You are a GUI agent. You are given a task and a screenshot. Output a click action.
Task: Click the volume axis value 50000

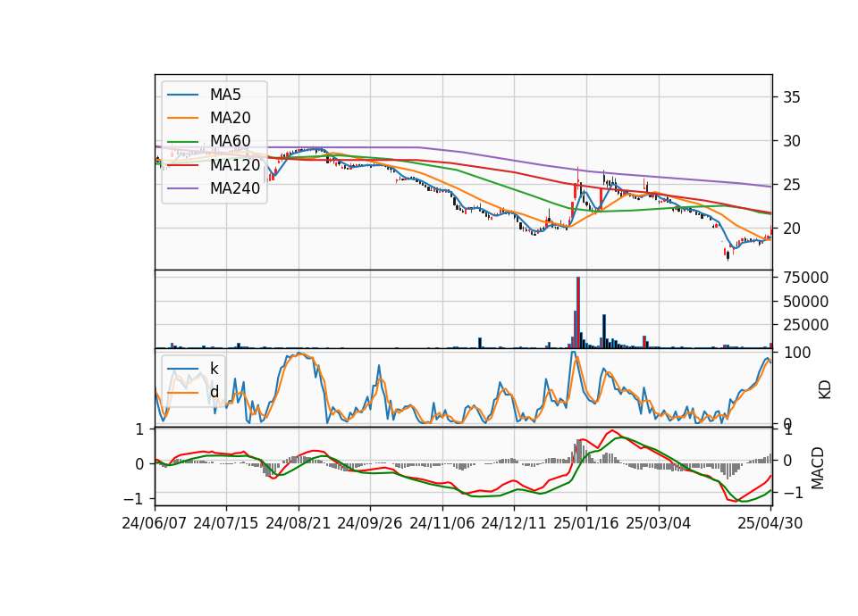[x=805, y=302]
